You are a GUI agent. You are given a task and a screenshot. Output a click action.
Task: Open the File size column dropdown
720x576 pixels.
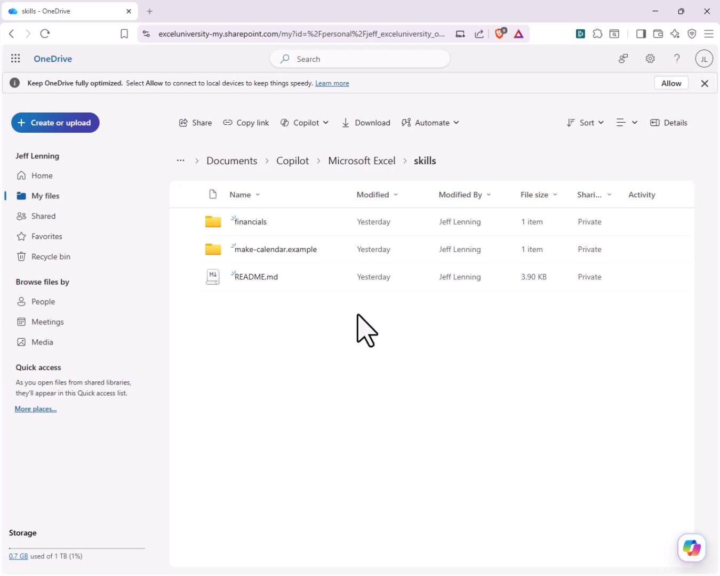point(539,195)
